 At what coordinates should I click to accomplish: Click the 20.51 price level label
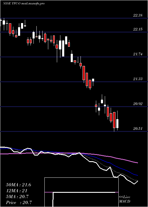pos(138,129)
